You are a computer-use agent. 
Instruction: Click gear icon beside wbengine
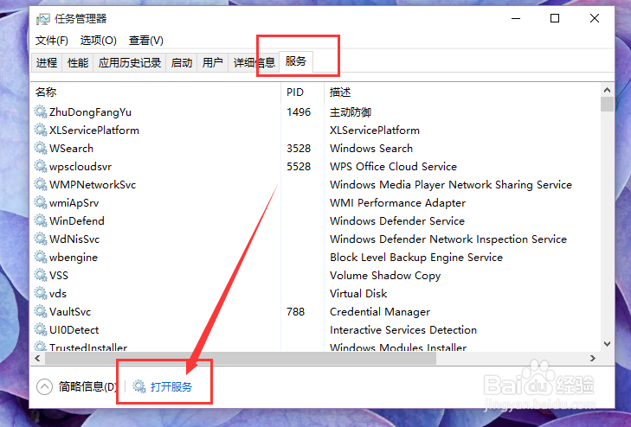pos(40,257)
